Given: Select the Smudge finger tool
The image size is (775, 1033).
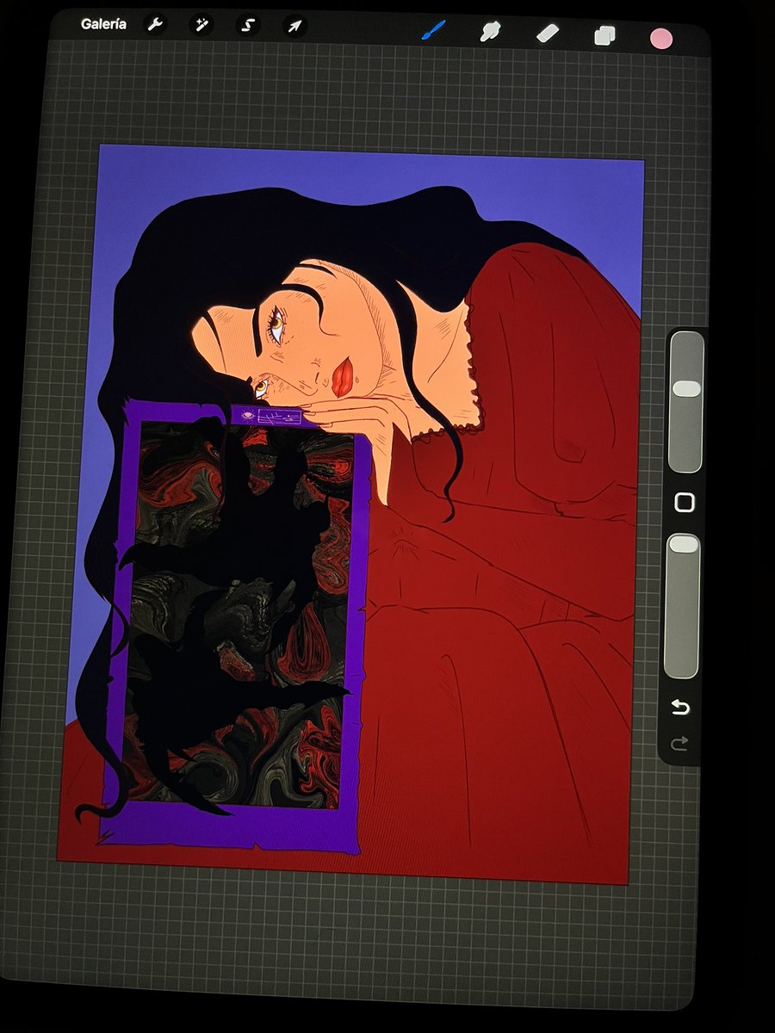Looking at the screenshot, I should (490, 33).
